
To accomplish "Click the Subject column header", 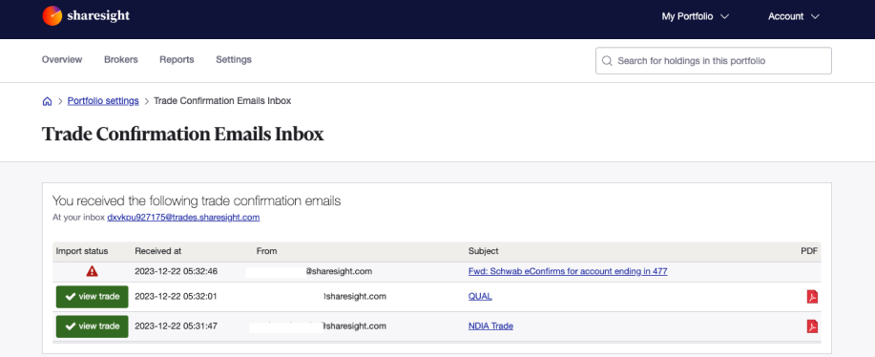I will tap(483, 252).
